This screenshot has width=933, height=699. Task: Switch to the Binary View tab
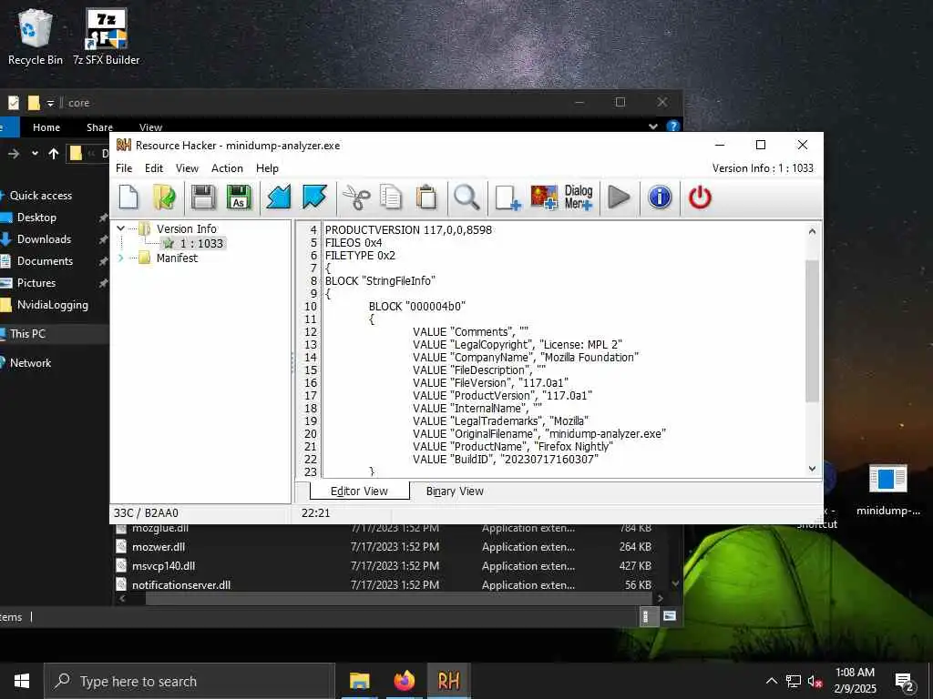click(x=455, y=491)
